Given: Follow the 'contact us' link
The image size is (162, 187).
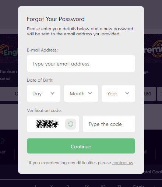Looking at the screenshot, I should pos(123,163).
